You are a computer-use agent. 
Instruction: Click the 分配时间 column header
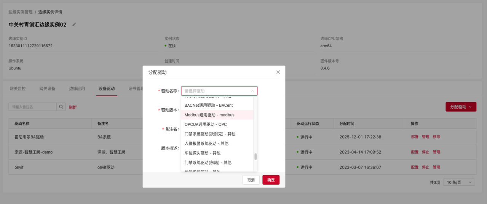[x=347, y=124]
